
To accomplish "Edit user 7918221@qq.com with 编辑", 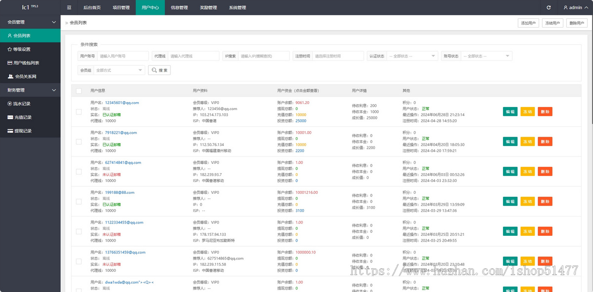I will (x=510, y=142).
